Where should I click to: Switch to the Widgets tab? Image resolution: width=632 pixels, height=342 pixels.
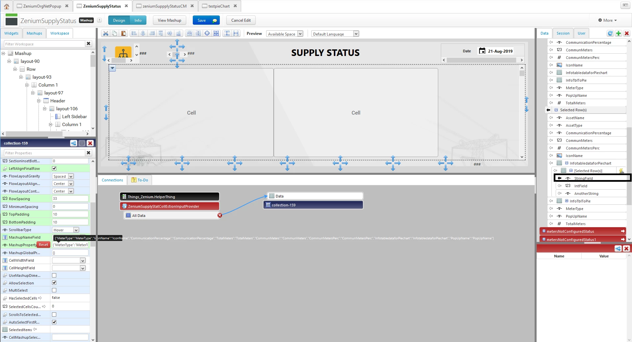12,33
